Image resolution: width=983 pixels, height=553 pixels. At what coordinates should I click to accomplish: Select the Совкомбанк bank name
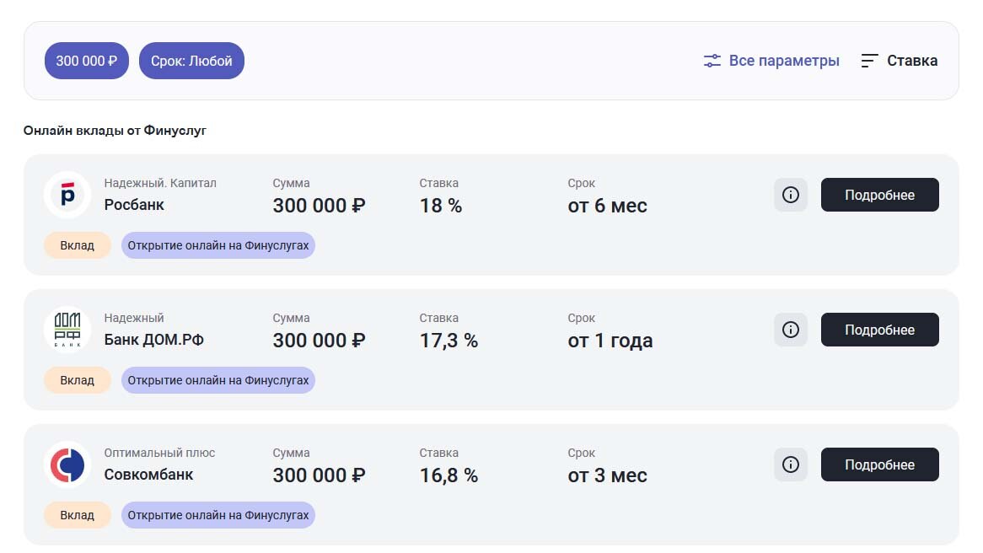(x=148, y=475)
